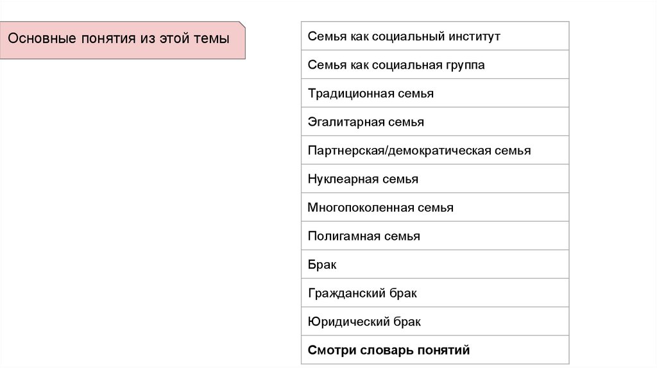Select the 'Семья как социальная группа' row

tap(434, 65)
